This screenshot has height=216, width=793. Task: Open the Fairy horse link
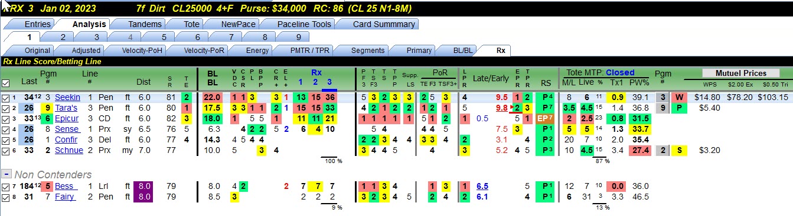click(65, 197)
